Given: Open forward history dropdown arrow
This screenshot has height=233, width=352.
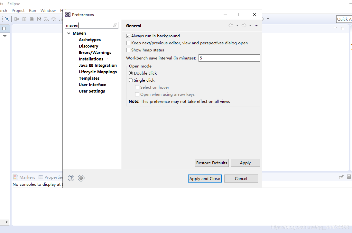Looking at the screenshot, I should (x=250, y=26).
